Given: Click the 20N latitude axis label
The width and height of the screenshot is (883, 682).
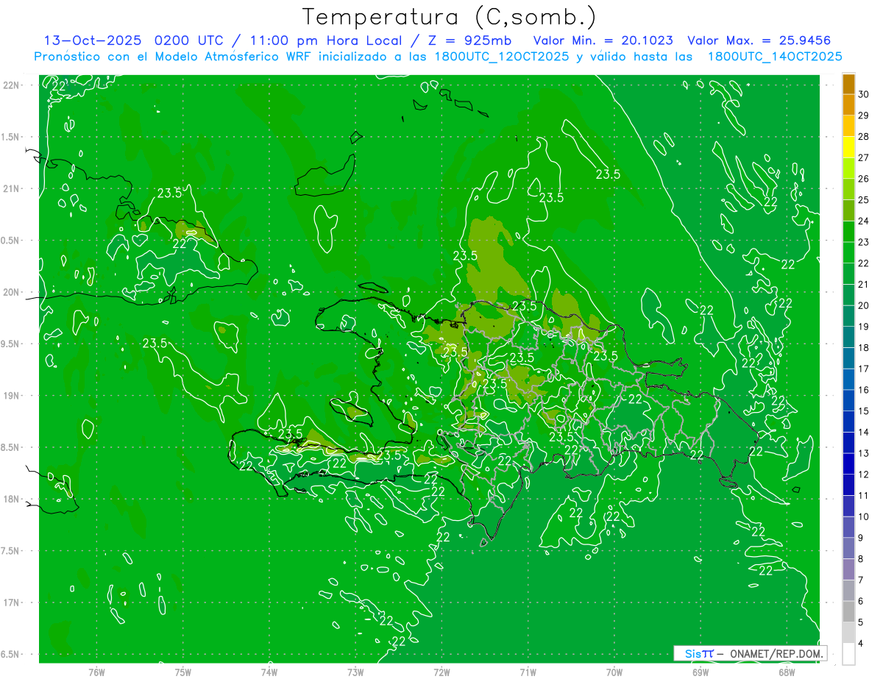Looking at the screenshot, I should click(21, 292).
